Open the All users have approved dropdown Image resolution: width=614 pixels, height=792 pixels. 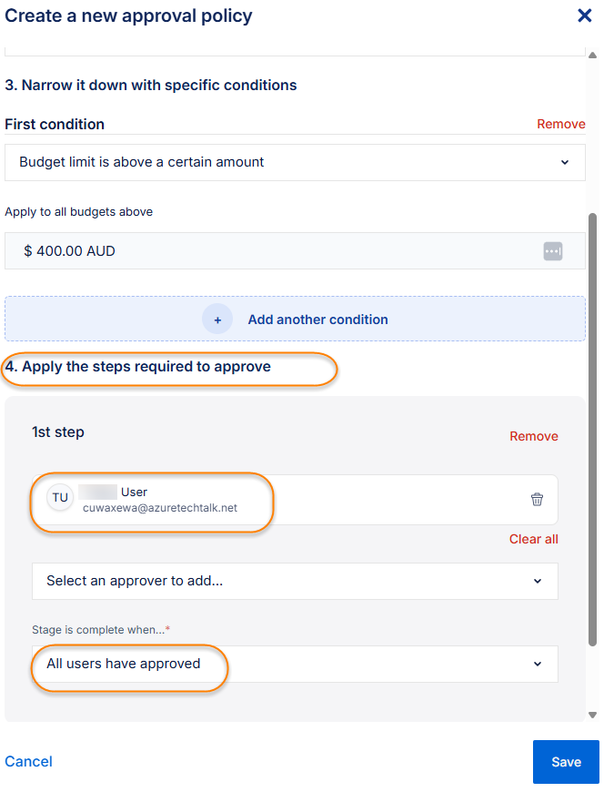point(295,664)
